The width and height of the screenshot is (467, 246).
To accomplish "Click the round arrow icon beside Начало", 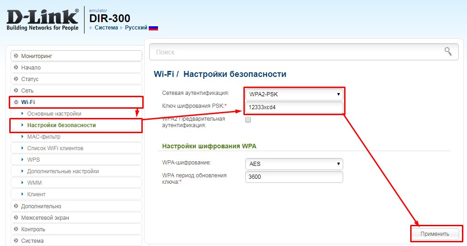I will coord(16,67).
